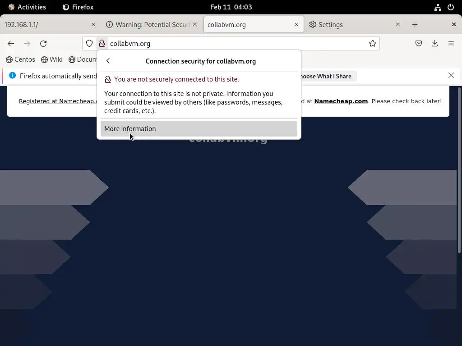The image size is (462, 346).
Task: Open the Namecheap.com link on the page
Action: tap(341, 101)
